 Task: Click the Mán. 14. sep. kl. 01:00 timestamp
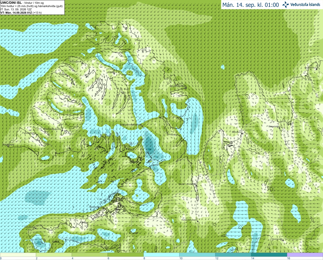(x=251, y=5)
